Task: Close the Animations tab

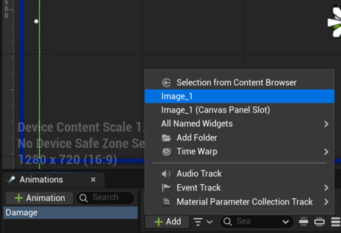Action: (93, 180)
